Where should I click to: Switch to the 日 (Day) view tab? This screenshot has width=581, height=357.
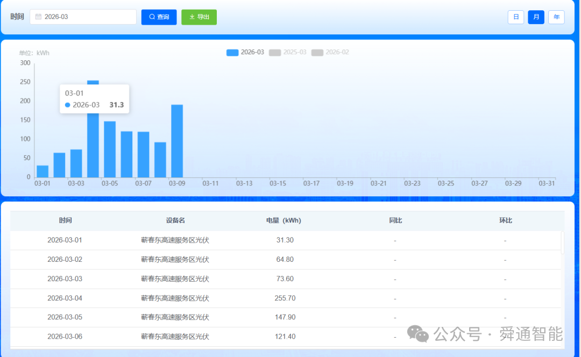tap(515, 17)
